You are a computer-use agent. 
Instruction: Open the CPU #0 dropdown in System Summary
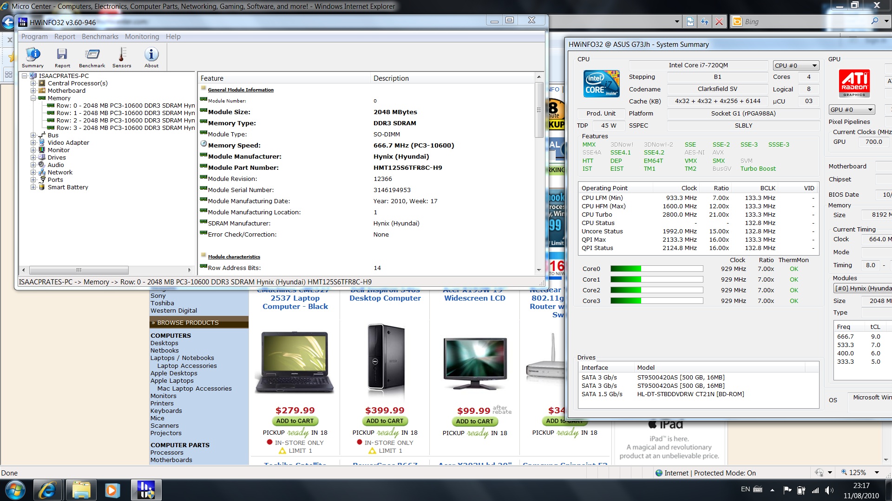[796, 65]
